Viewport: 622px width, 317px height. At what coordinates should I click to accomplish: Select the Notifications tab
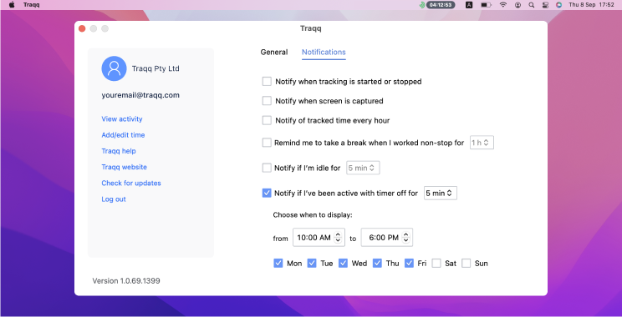324,53
